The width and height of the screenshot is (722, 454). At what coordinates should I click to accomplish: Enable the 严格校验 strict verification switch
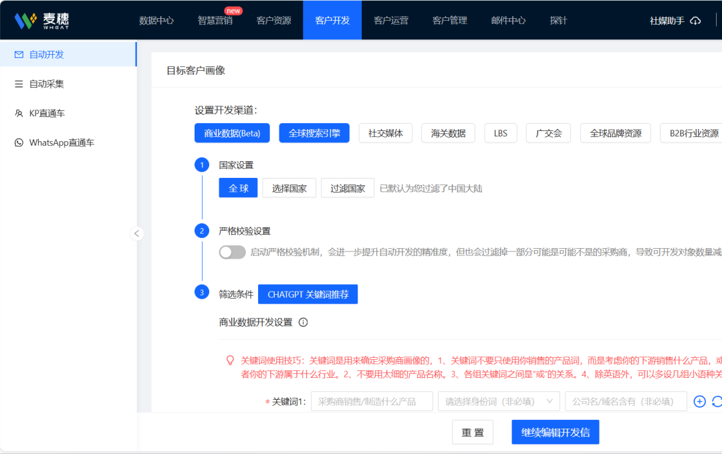232,252
